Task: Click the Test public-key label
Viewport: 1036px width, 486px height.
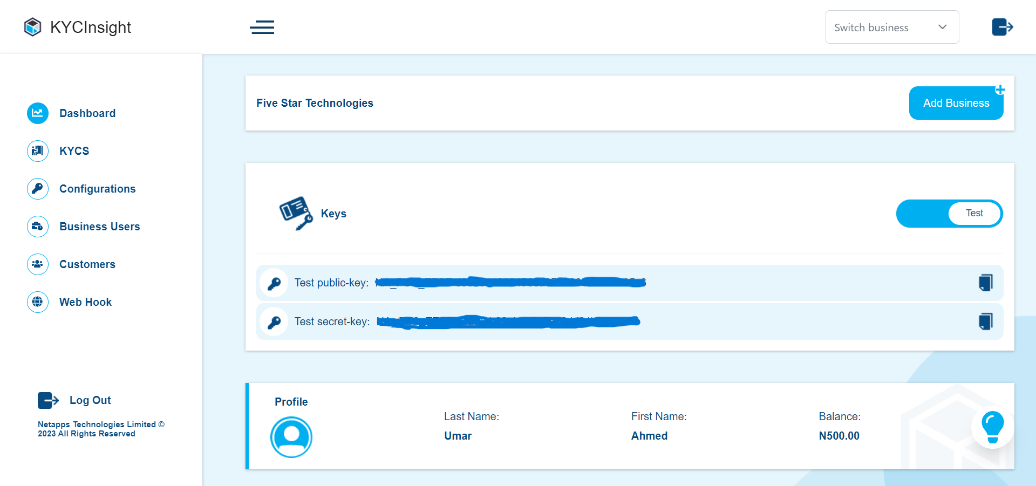Action: tap(331, 283)
